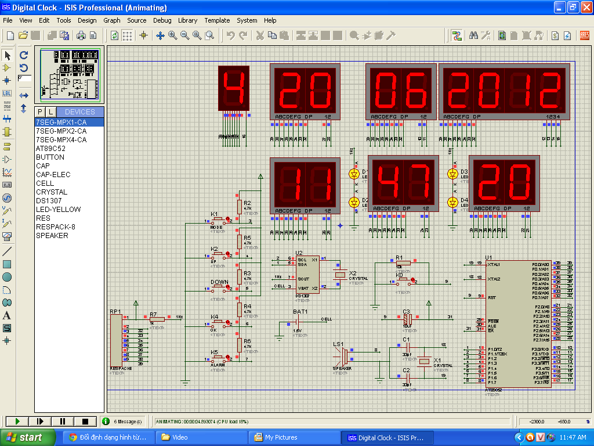
Task: Open the Template menu
Action: pyautogui.click(x=217, y=20)
